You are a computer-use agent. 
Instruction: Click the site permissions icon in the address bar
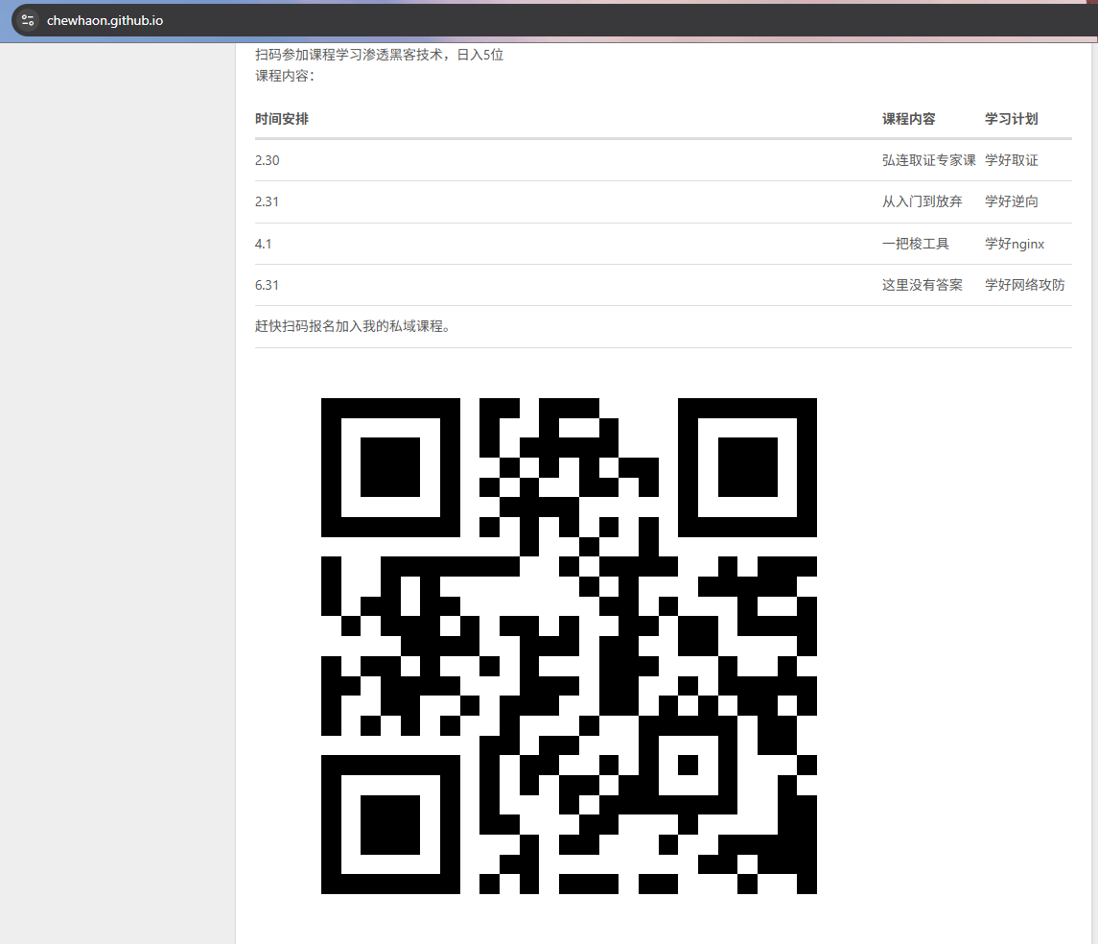pos(27,19)
